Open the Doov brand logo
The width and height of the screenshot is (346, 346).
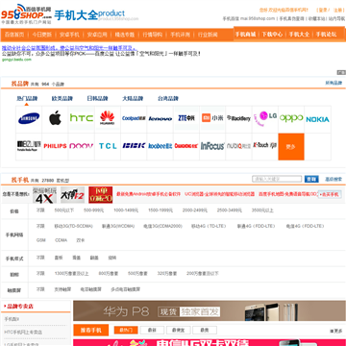coord(82,146)
